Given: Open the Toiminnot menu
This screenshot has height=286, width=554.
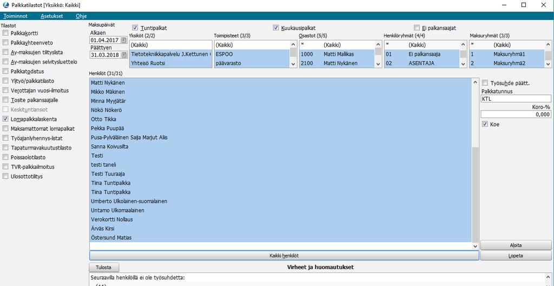Looking at the screenshot, I should point(15,16).
